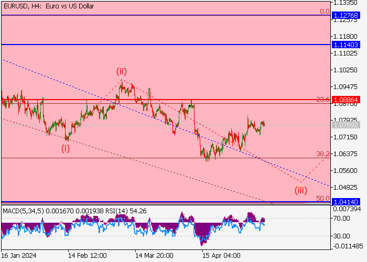This screenshot has height=262, width=367.
Task: Click the chart title 'EURUSD, H4: Euro vs US Dollar'
Action: (x=49, y=6)
